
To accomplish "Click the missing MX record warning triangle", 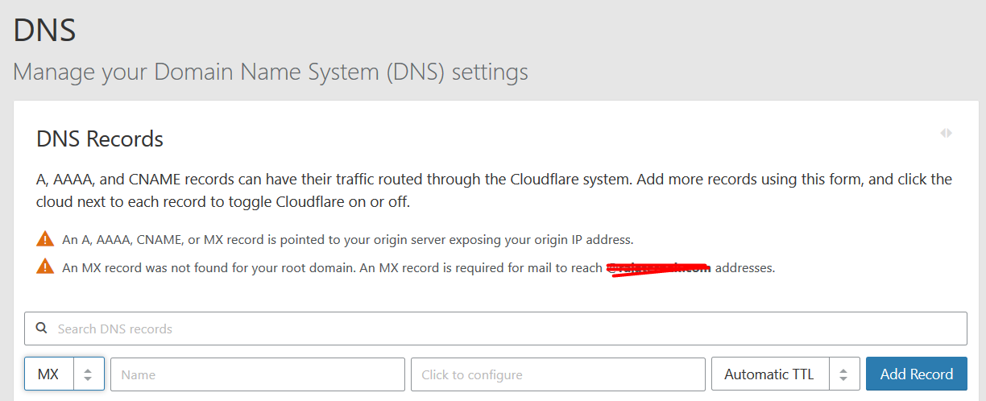I will 45,267.
